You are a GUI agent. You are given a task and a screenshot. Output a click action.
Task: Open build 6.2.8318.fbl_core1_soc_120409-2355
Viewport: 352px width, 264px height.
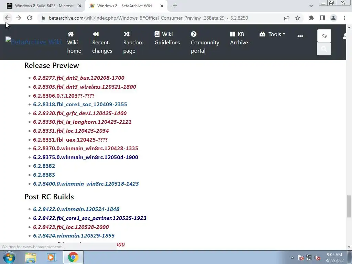tap(80, 104)
